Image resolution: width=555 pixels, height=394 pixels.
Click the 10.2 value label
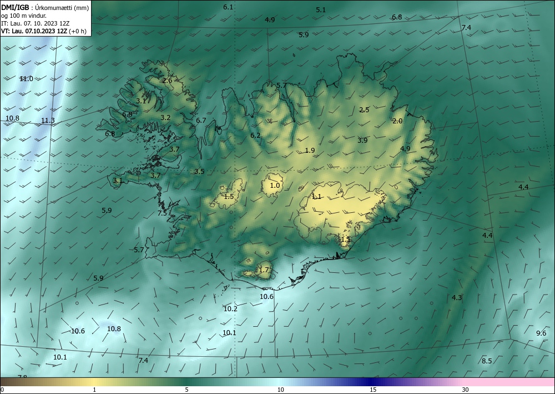230,309
